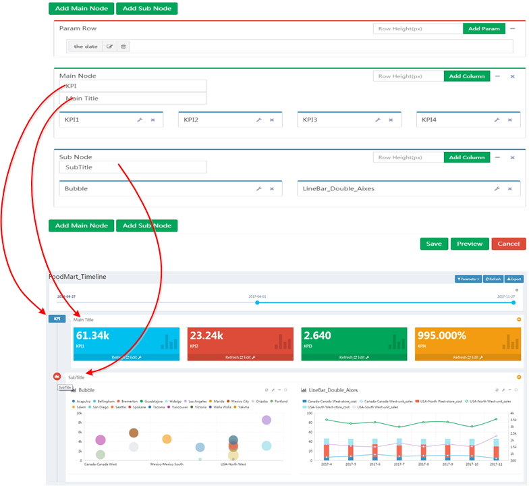Click Add Column in the Sub Node row
Screen dimensions: 531x486
(467, 157)
